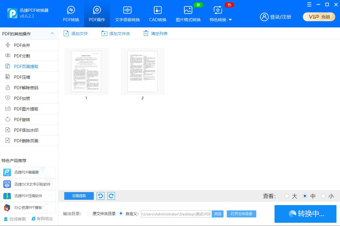Click the PDF添加水印 icon

tap(8, 130)
